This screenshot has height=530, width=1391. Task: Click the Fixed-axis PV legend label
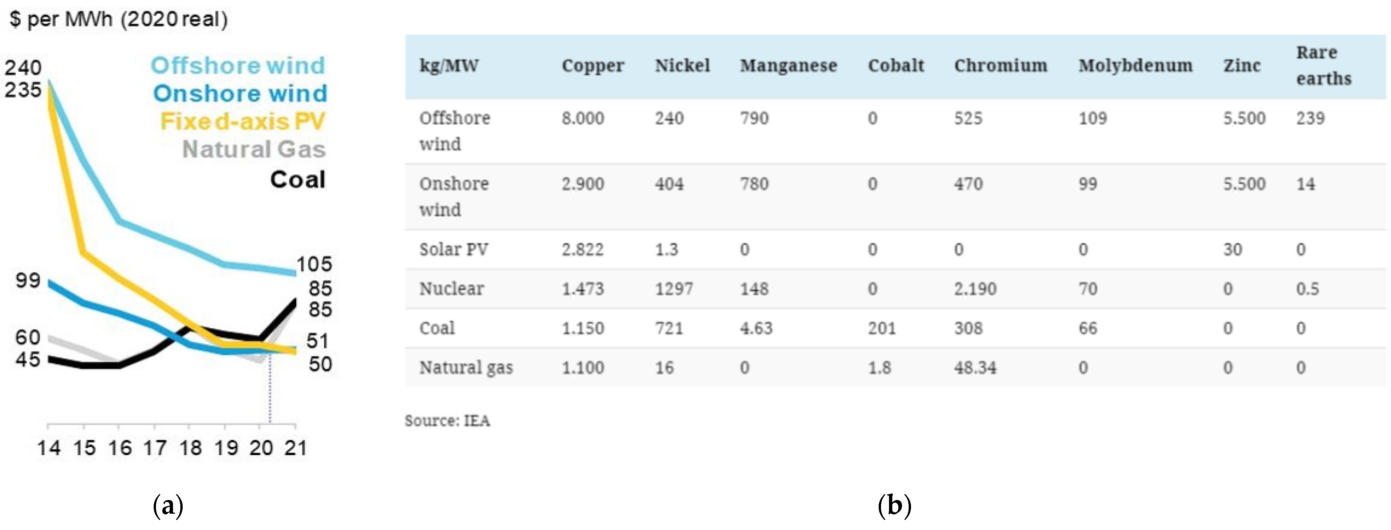[242, 122]
